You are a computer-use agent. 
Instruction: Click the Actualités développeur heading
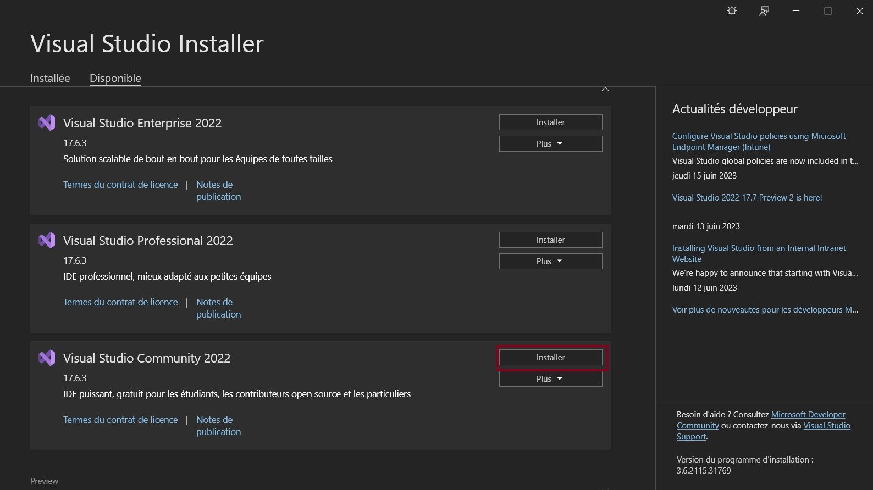734,109
